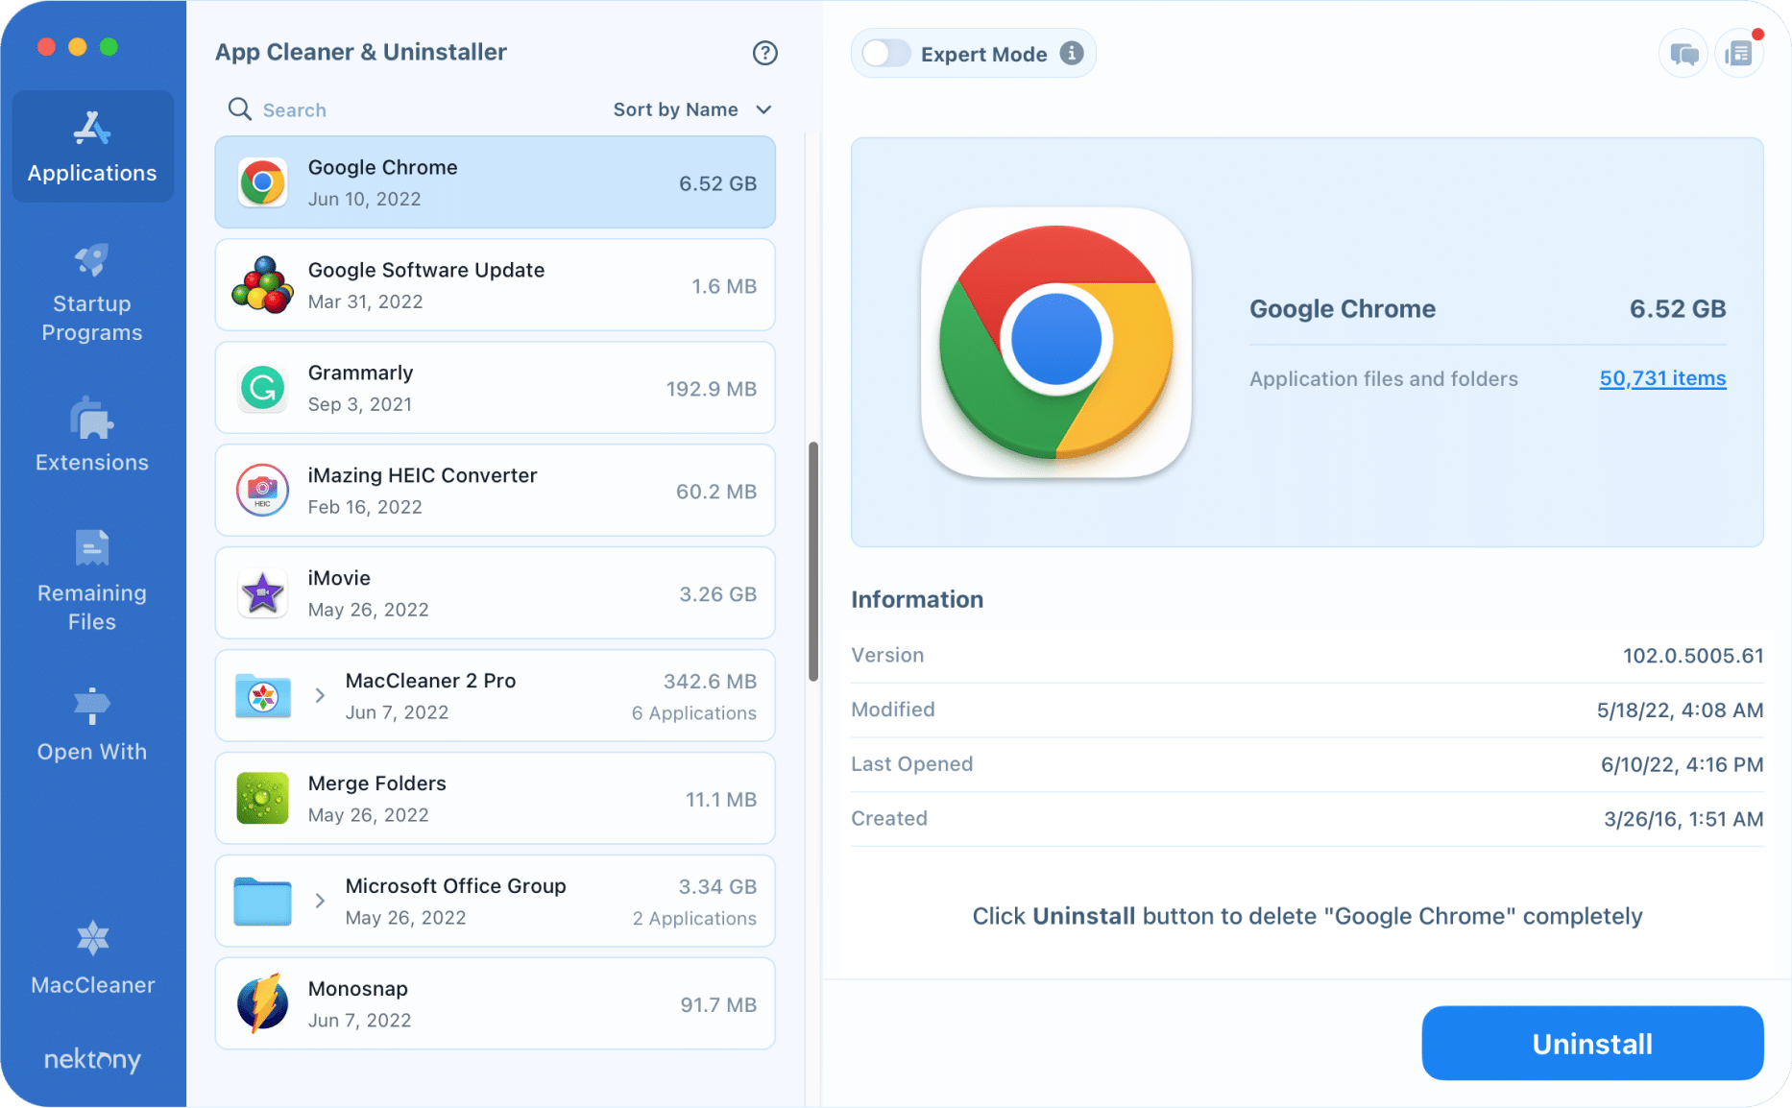Click the Grammarly green G icon
1792x1108 pixels.
(x=262, y=388)
